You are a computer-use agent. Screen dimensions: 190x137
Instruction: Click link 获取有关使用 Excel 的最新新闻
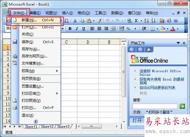pos(162,81)
